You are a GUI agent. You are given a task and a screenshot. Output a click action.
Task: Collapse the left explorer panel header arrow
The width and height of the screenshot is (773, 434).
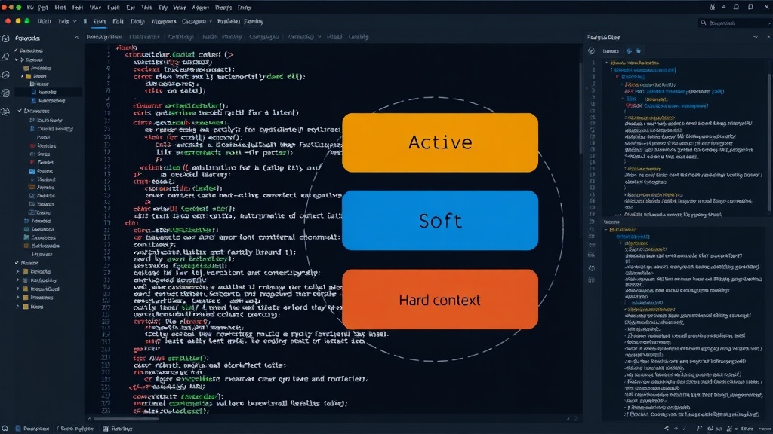[x=76, y=38]
